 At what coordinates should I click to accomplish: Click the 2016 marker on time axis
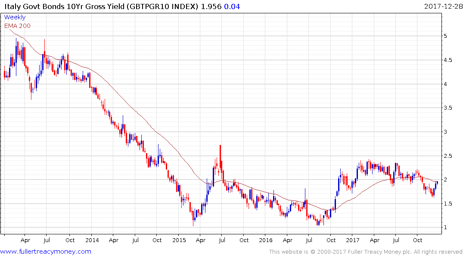(x=266, y=240)
